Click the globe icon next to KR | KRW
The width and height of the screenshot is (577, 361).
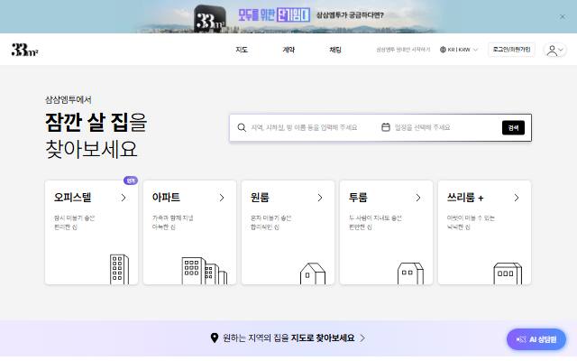(x=443, y=50)
